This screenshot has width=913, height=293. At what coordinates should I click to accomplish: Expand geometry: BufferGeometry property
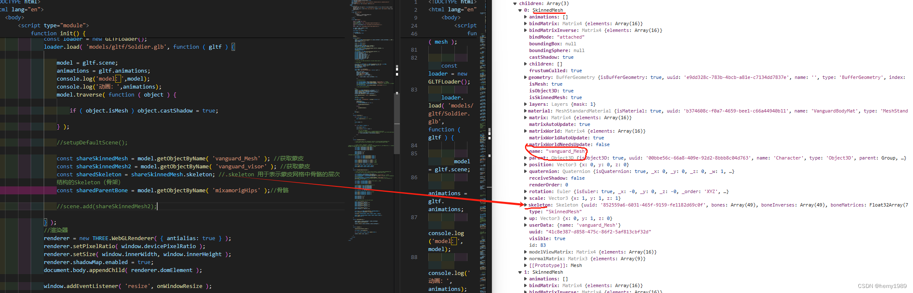pyautogui.click(x=525, y=77)
